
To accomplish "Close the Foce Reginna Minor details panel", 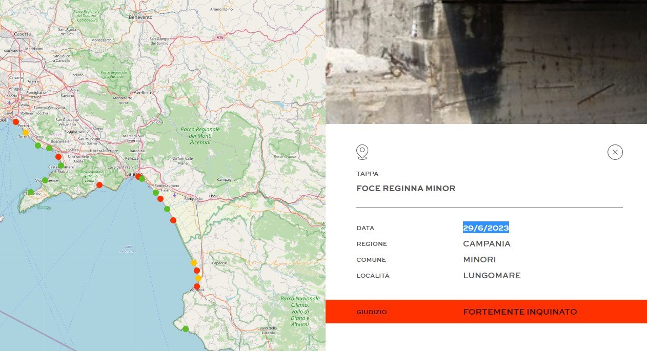I will (x=615, y=152).
